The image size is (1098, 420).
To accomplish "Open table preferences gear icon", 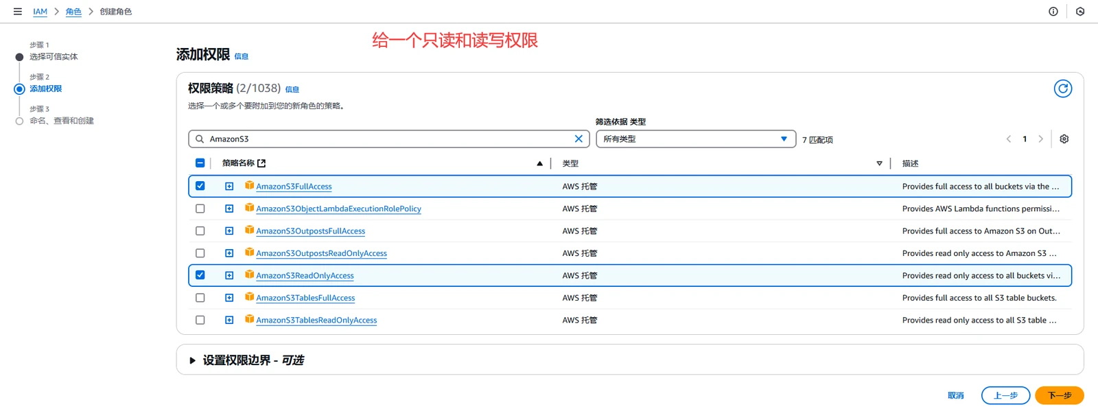I will tap(1064, 139).
